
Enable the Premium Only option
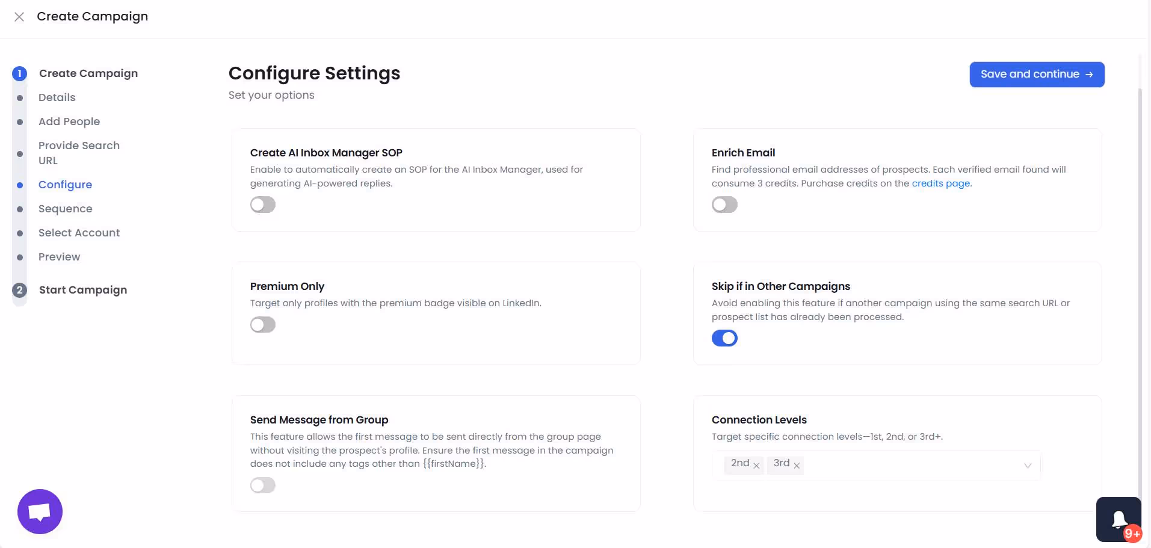tap(262, 325)
